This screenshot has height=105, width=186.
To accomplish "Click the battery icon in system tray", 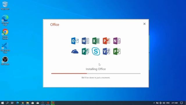I will tap(157, 103).
